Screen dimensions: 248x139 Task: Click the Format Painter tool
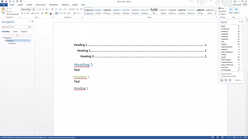coord(13,14)
